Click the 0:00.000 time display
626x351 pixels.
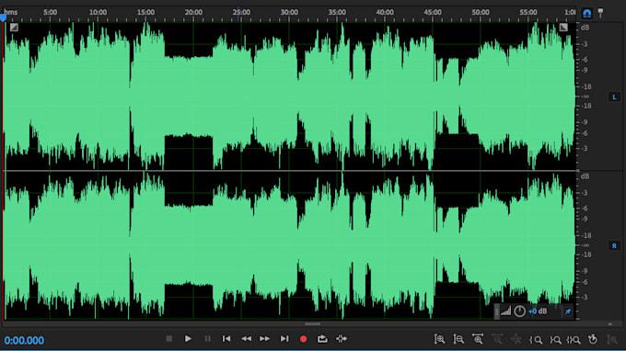coord(24,341)
